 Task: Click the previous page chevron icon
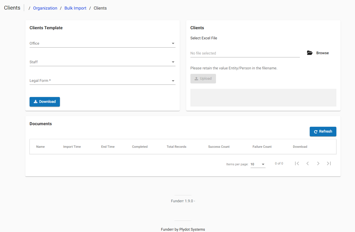pyautogui.click(x=308, y=163)
